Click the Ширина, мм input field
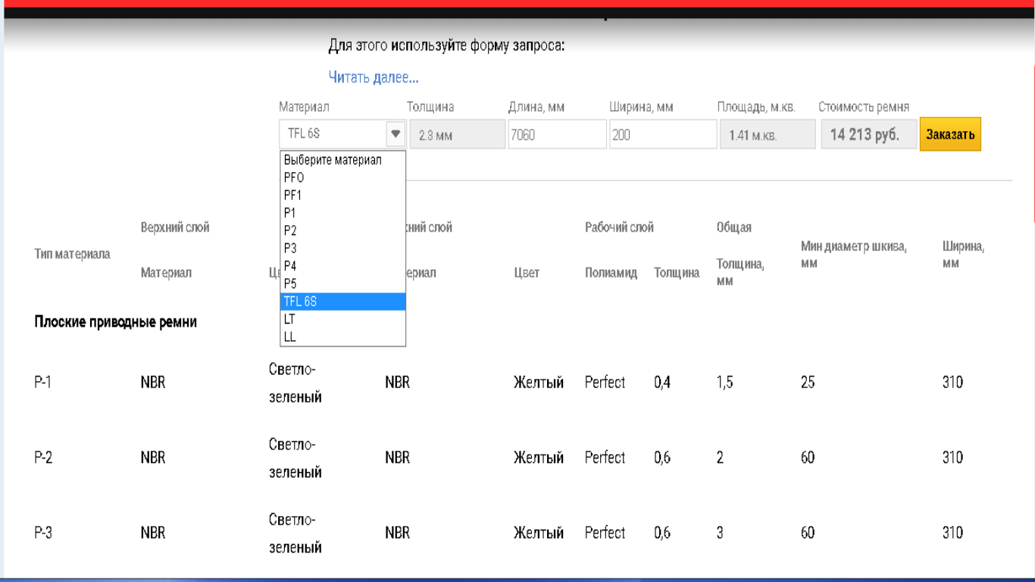This screenshot has width=1035, height=582. tap(663, 135)
